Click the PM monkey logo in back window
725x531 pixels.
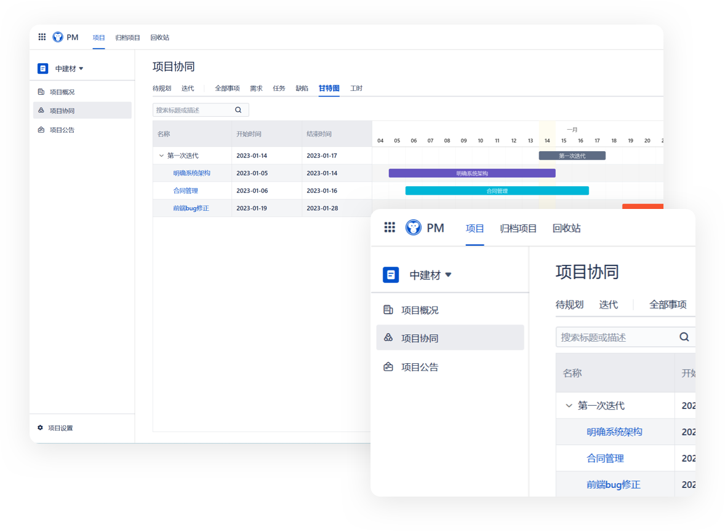coord(58,37)
